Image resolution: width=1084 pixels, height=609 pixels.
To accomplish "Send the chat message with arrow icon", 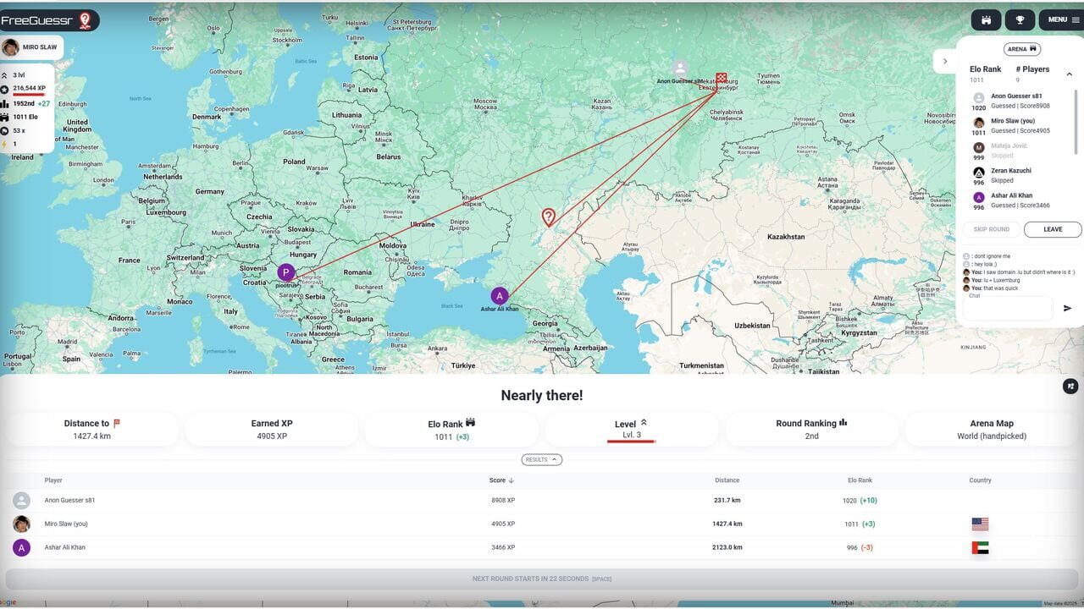I will click(x=1067, y=308).
